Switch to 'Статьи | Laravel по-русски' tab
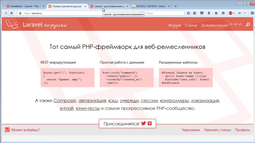The height and width of the screenshot is (143, 255). [67, 6]
